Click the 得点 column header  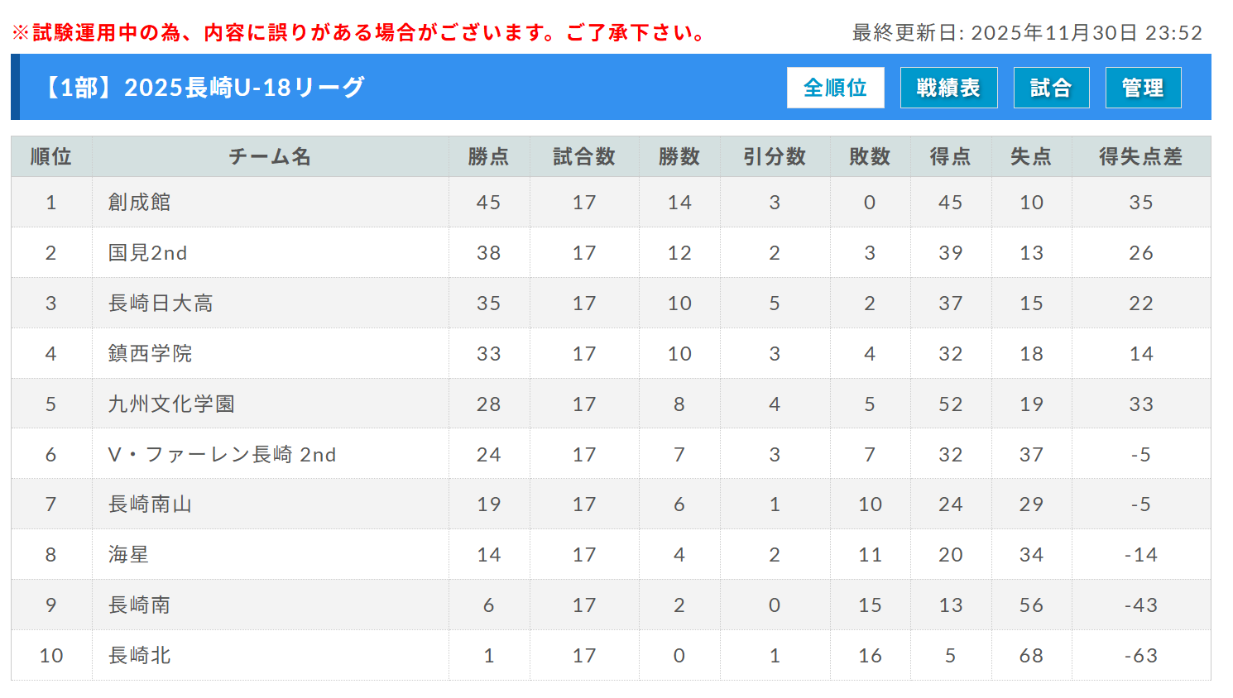(x=950, y=156)
